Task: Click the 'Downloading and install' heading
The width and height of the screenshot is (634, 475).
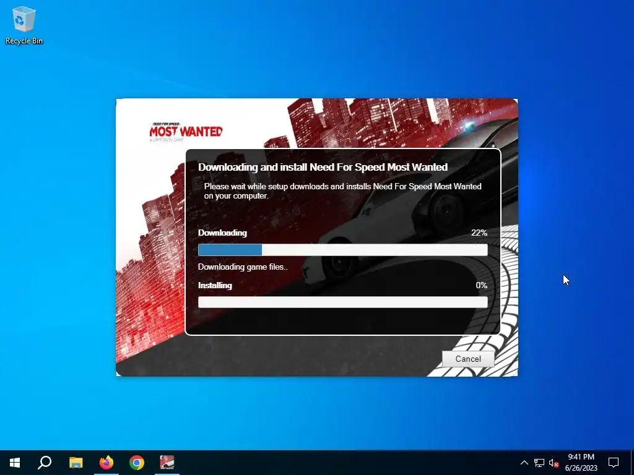Action: point(323,167)
